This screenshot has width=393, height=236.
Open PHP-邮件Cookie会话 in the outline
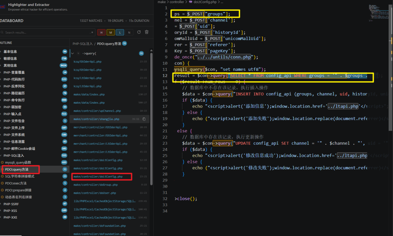[19, 149]
